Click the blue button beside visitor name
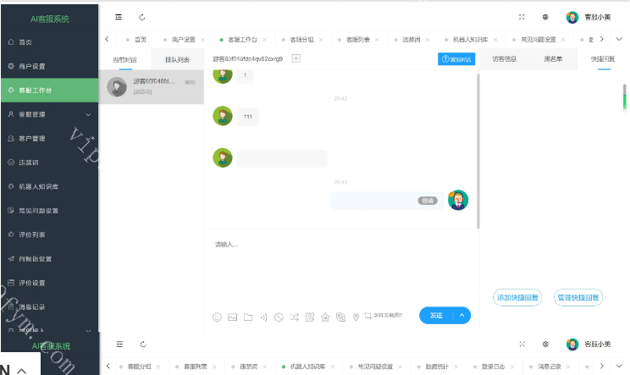630x375 pixels. (x=456, y=59)
